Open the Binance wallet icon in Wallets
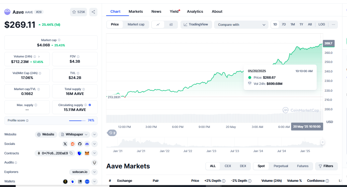Viewport: 347px width, 187px height. click(65, 181)
